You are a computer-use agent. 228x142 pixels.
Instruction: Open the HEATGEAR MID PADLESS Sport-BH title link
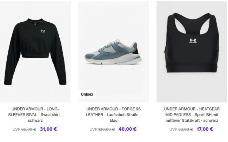click(192, 115)
